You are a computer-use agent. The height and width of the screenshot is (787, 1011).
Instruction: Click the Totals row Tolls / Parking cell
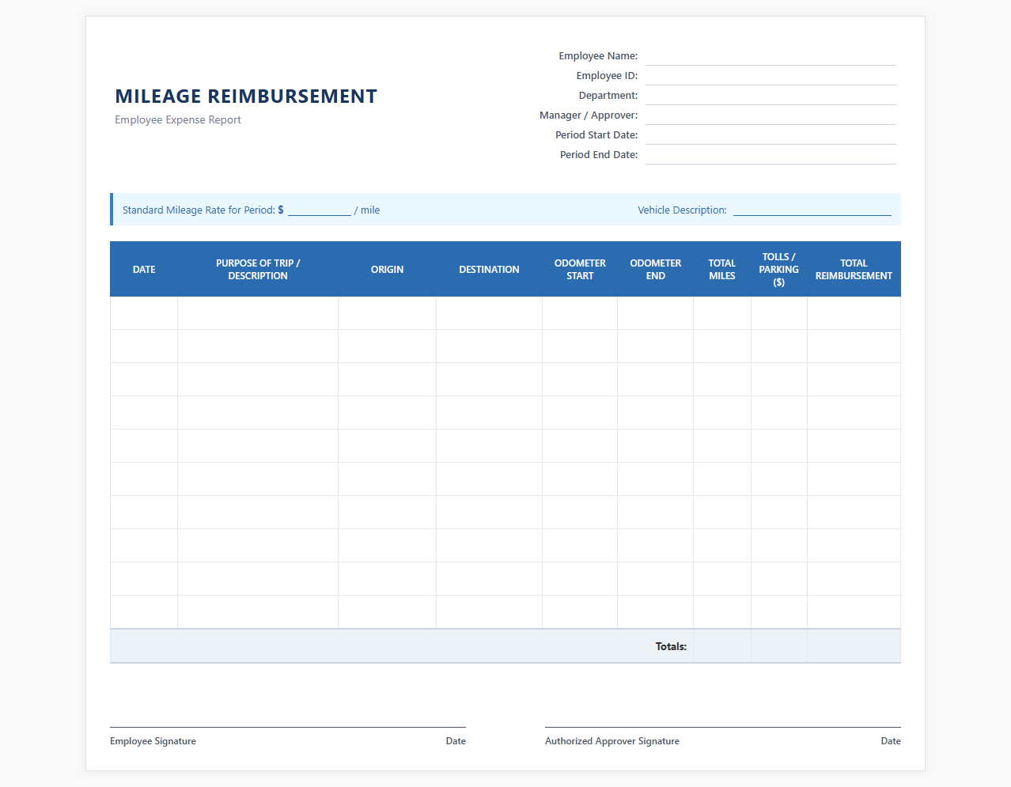point(779,646)
